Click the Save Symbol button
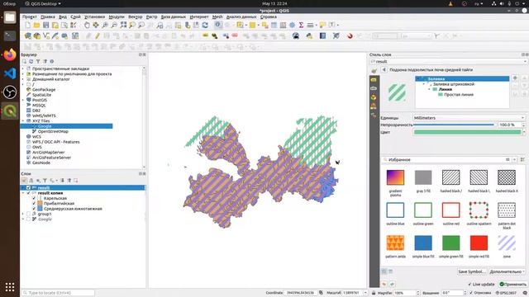The height and width of the screenshot is (297, 529). point(471,271)
